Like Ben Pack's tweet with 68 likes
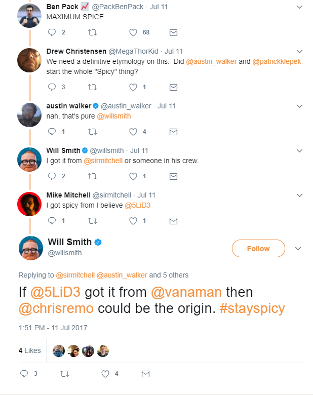 tap(134, 32)
